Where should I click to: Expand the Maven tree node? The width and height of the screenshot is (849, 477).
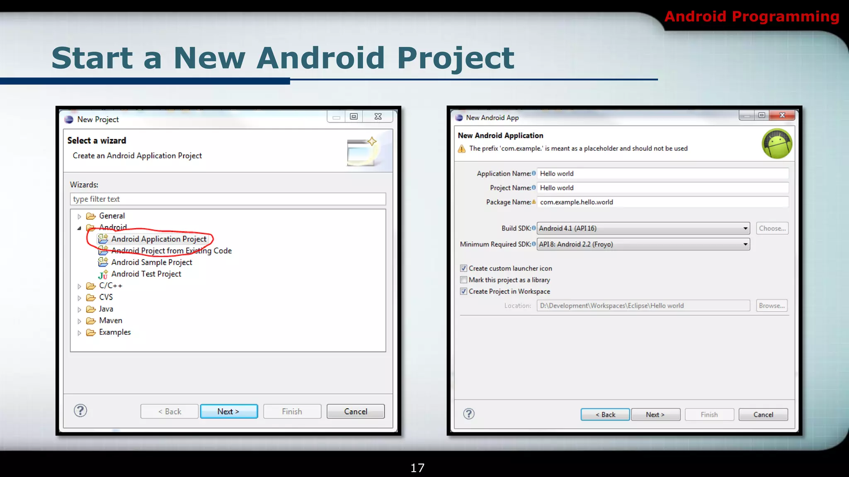(79, 321)
